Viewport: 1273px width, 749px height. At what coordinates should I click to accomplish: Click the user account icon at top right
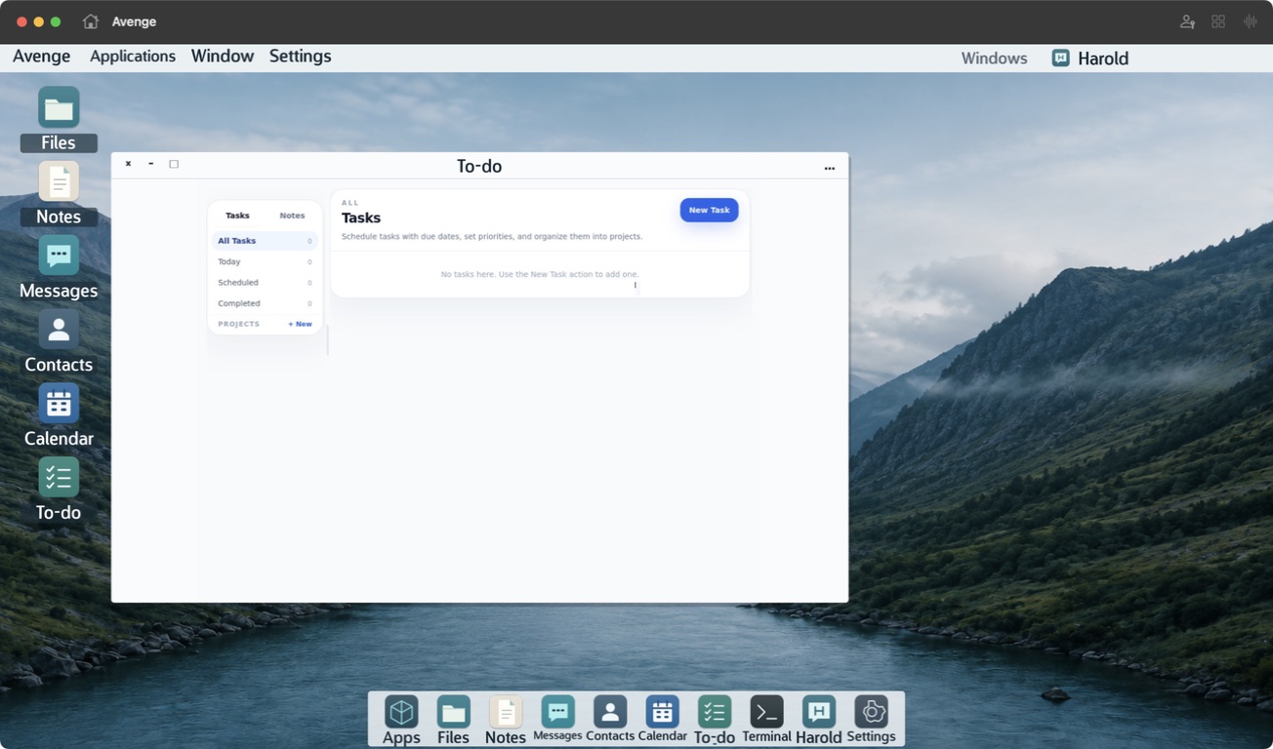1187,21
